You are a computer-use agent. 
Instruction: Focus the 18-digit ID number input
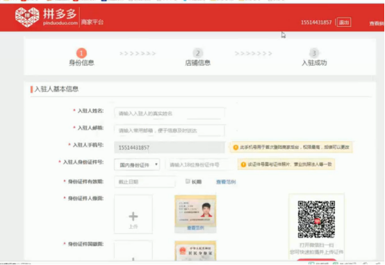(x=198, y=164)
